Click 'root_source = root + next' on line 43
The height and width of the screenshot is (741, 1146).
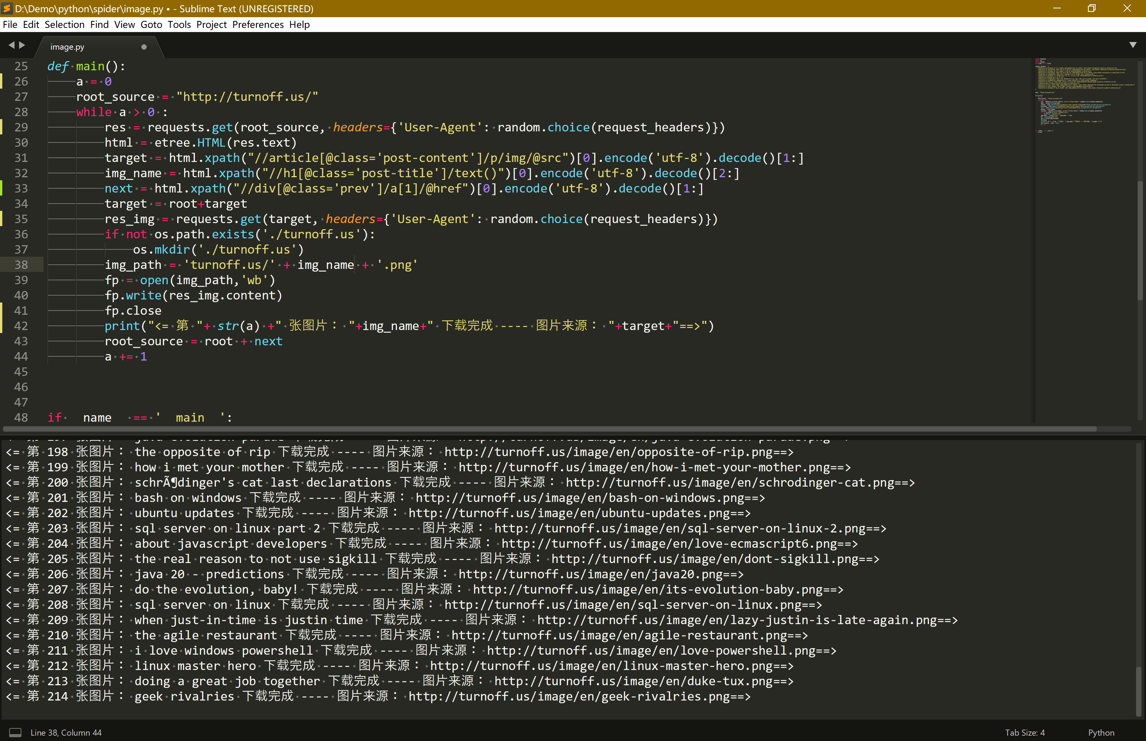193,341
